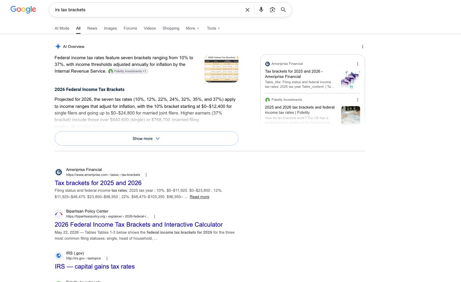Click the magnifying glass search button
Image resolution: width=461 pixels, height=282 pixels.
click(283, 10)
